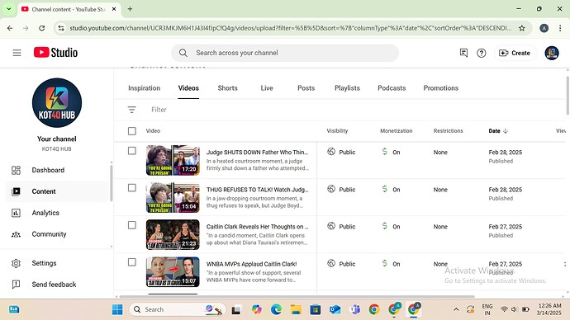Switch to the Shorts tab
The image size is (570, 320).
click(x=227, y=88)
